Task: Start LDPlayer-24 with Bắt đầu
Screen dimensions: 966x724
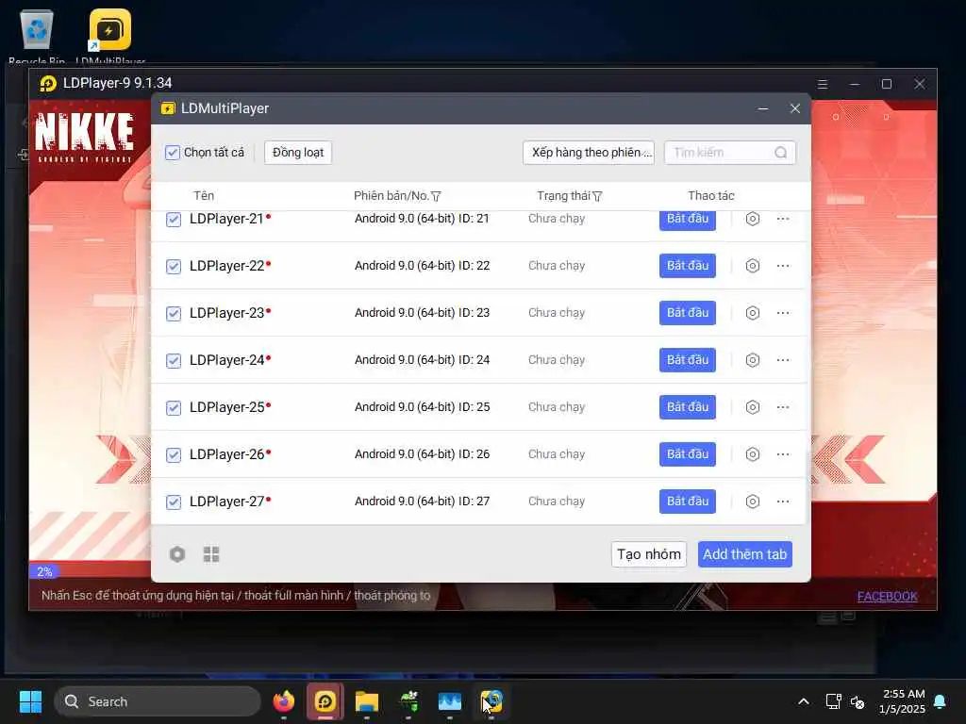Action: (x=688, y=359)
